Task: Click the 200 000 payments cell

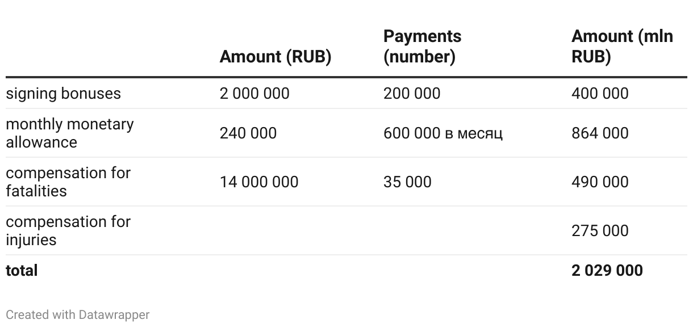Action: pyautogui.click(x=412, y=93)
